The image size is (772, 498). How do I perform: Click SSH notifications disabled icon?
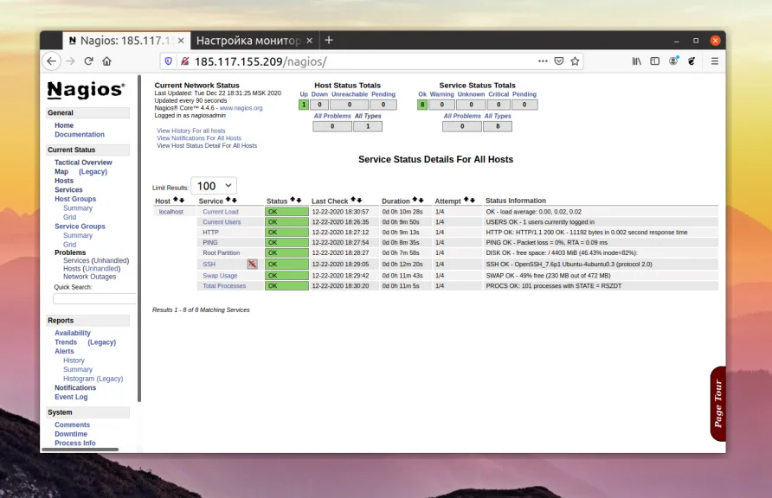pyautogui.click(x=252, y=265)
